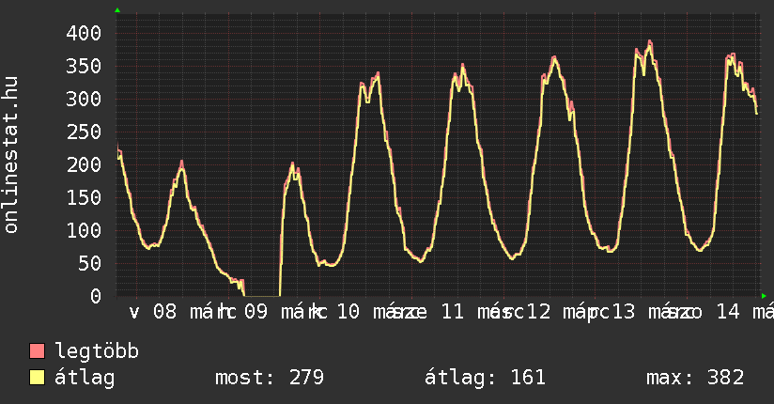Click the 400 label on Y axis

click(x=84, y=33)
